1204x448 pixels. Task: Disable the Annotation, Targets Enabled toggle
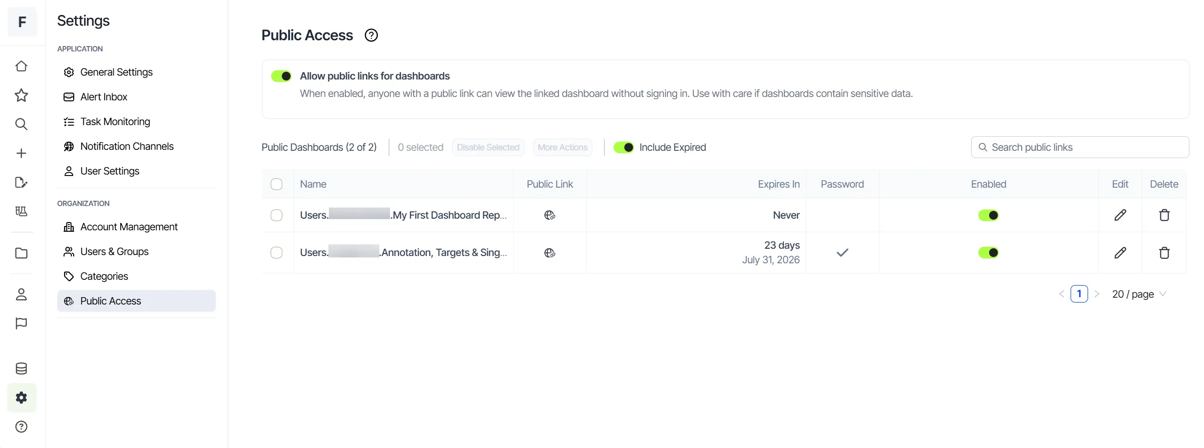coord(989,253)
